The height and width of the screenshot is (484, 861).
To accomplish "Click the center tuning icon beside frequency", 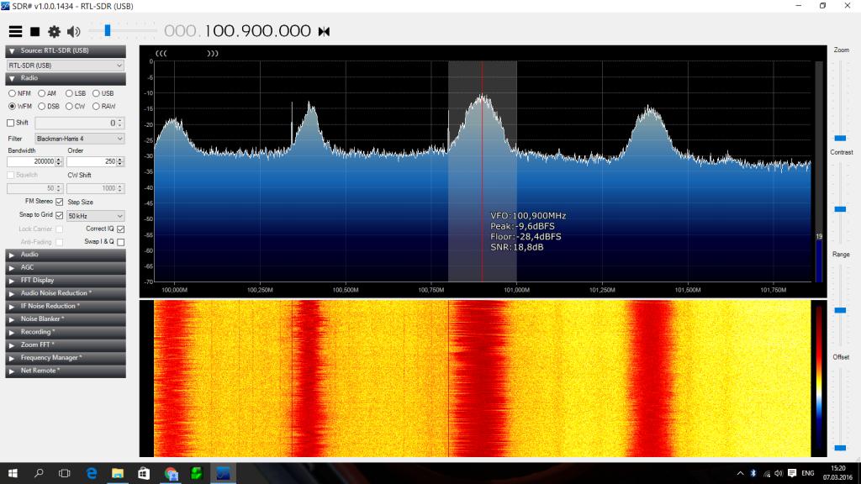I will tap(324, 32).
